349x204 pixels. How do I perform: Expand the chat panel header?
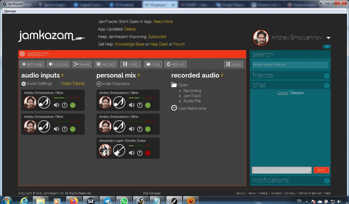click(x=290, y=85)
